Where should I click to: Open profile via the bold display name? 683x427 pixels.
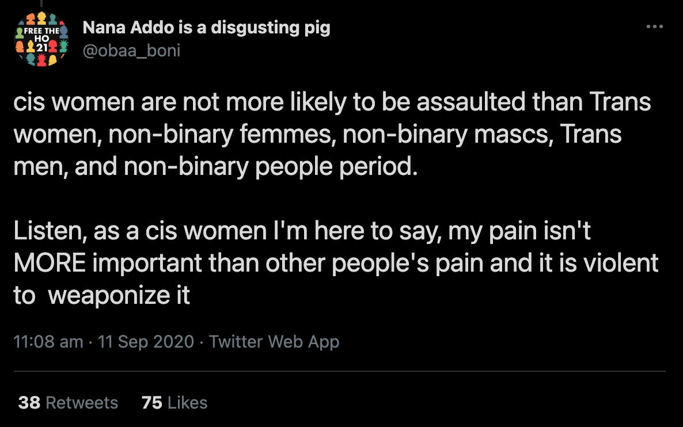pyautogui.click(x=206, y=28)
